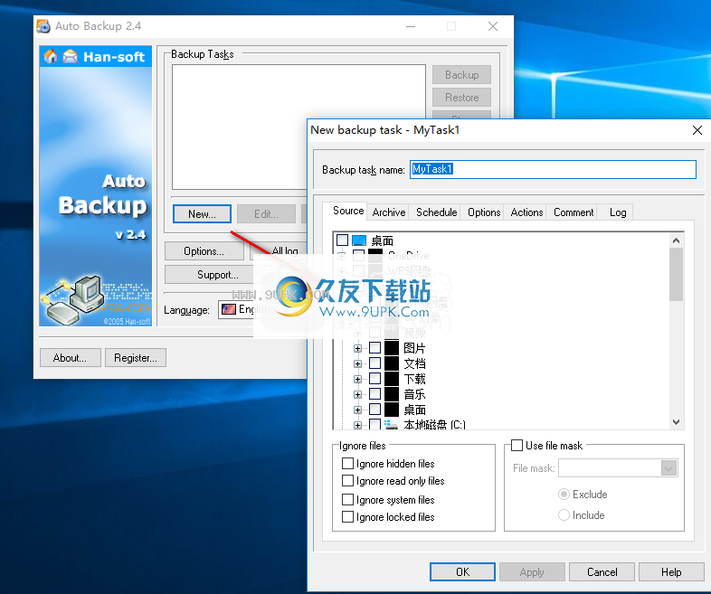
Task: Click the Han-soft home icon
Action: pyautogui.click(x=51, y=56)
